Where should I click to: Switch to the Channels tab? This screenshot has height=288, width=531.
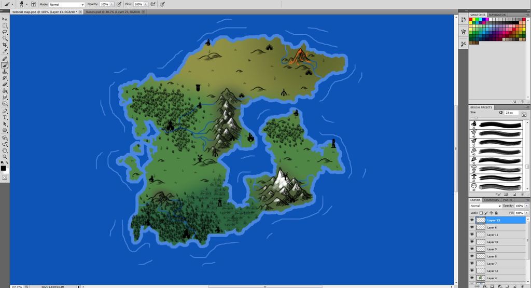pyautogui.click(x=492, y=200)
